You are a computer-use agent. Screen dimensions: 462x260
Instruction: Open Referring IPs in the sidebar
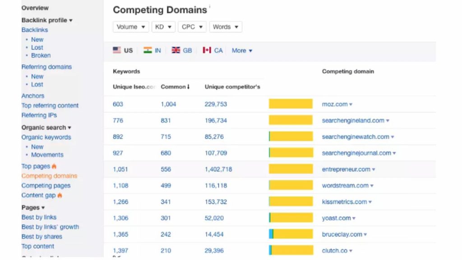click(x=39, y=115)
